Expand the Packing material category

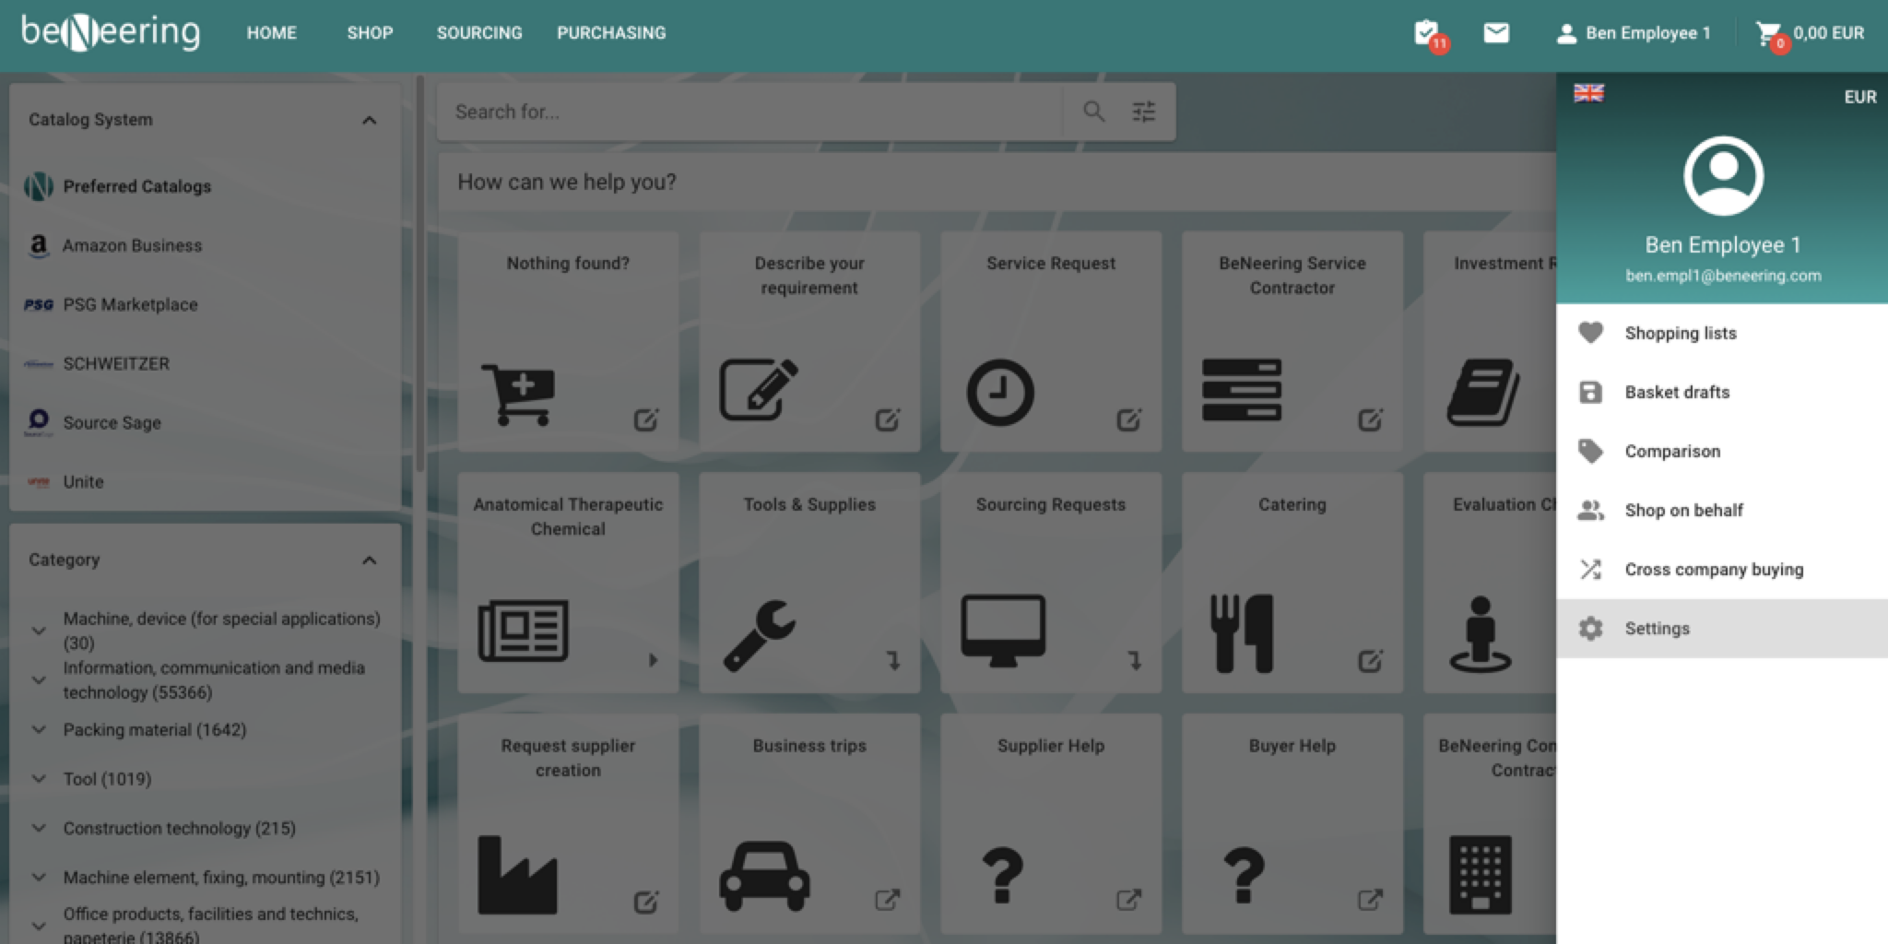pos(39,730)
